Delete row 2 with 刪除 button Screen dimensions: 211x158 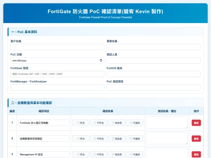196,138
